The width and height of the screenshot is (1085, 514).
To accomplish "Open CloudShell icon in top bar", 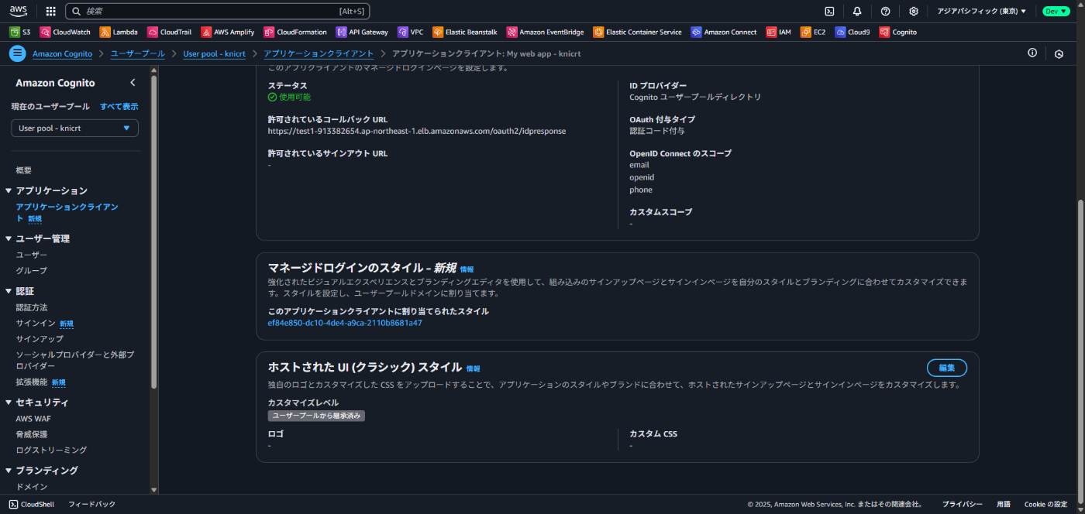I will coord(829,11).
